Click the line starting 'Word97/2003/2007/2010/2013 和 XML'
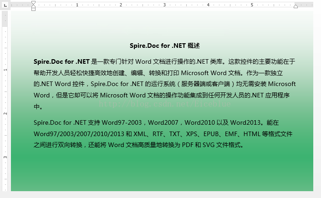The image size is (321, 198). [163, 134]
